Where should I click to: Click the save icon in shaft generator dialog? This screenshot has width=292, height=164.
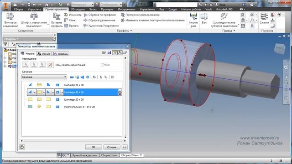[109, 53]
